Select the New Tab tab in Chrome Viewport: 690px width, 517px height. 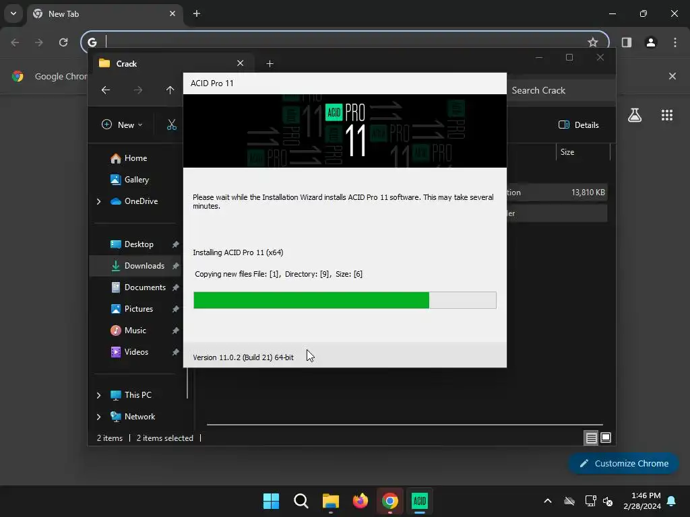(106, 14)
